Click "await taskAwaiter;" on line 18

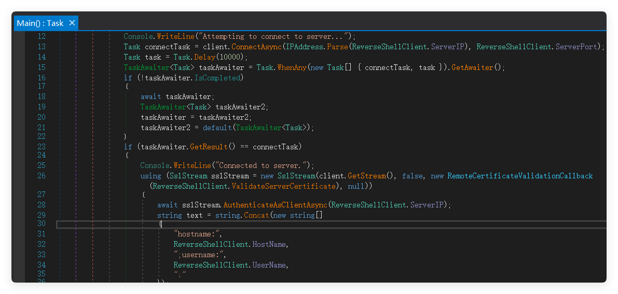177,96
